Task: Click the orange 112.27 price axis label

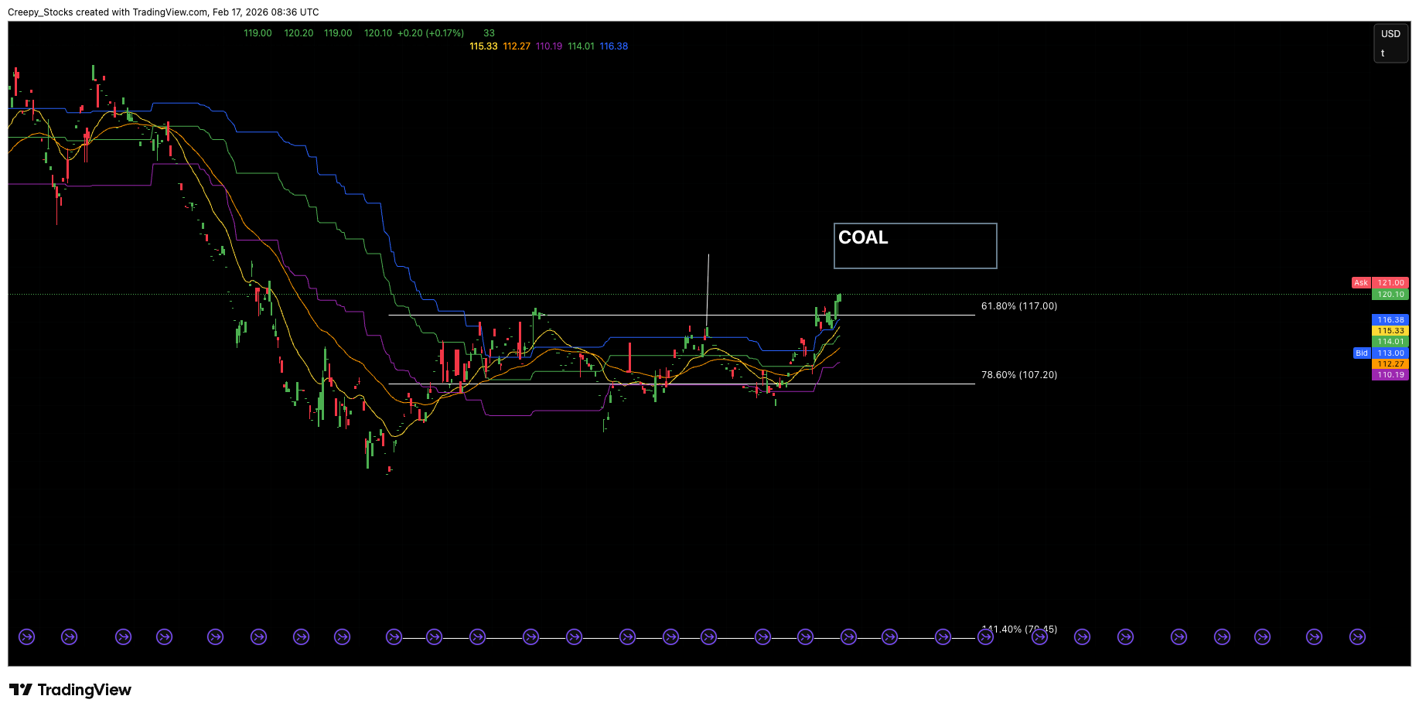Action: [1390, 364]
